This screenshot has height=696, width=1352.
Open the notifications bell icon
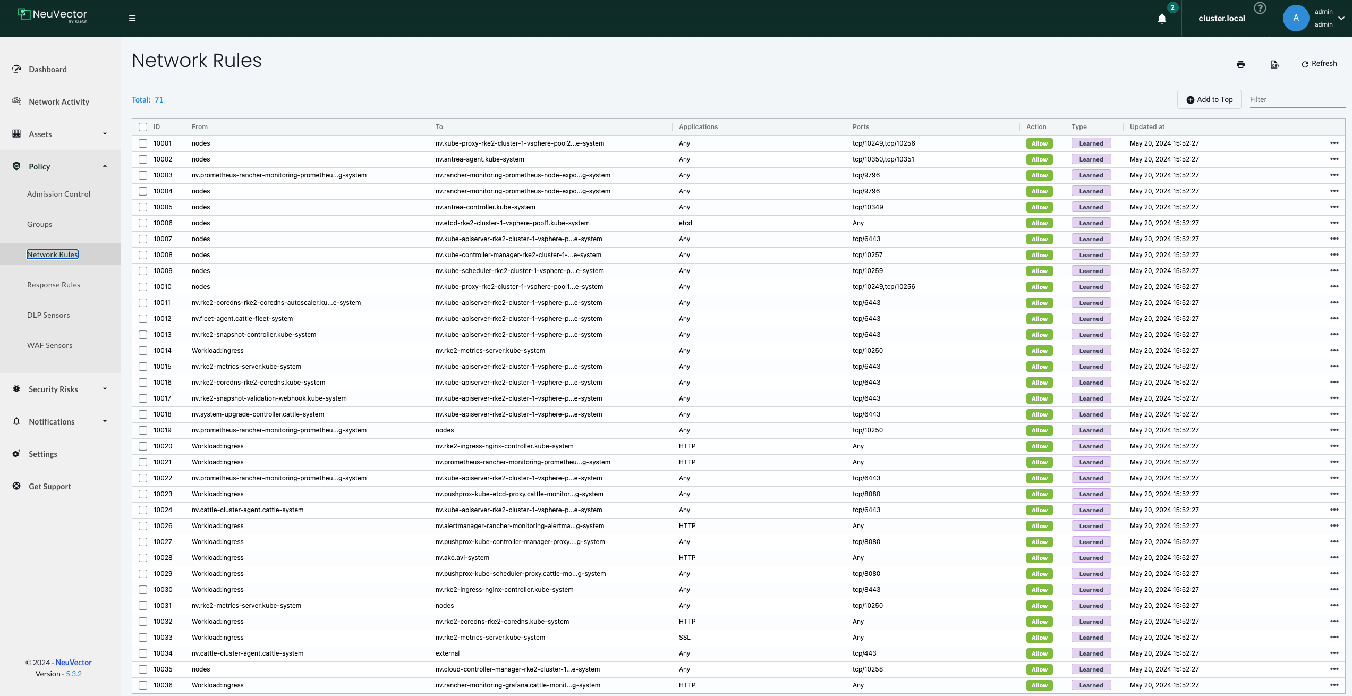[x=1162, y=19]
